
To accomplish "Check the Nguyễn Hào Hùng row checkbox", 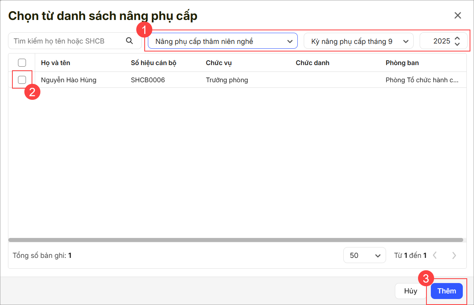I will 22,80.
